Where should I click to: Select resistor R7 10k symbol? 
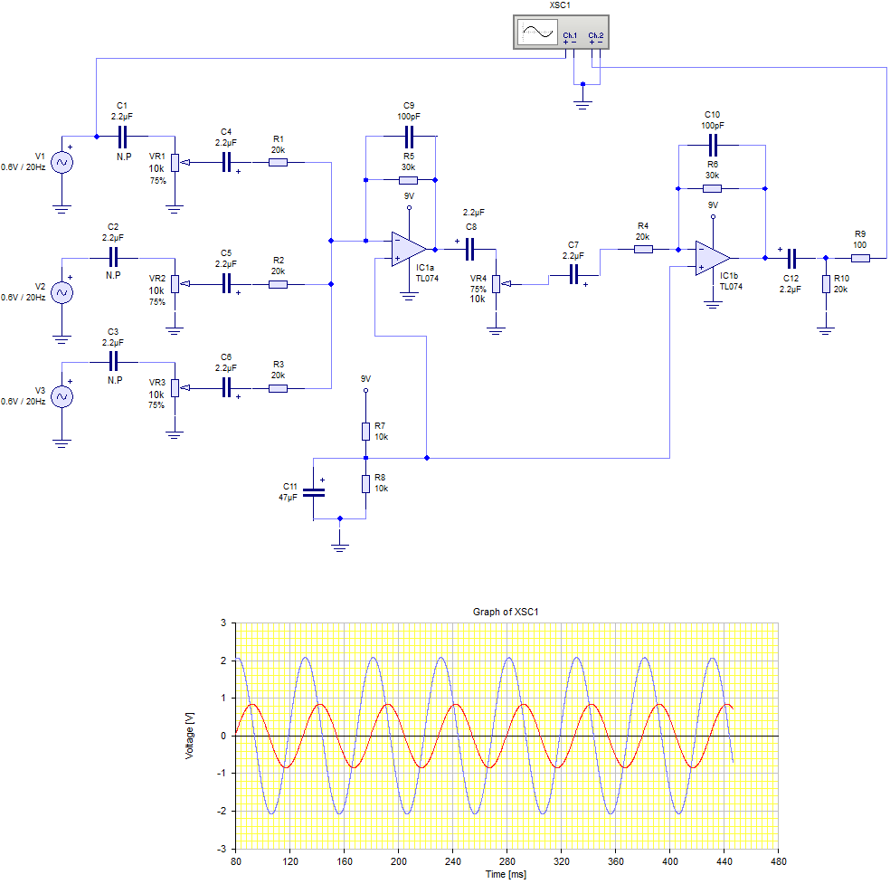pyautogui.click(x=365, y=432)
